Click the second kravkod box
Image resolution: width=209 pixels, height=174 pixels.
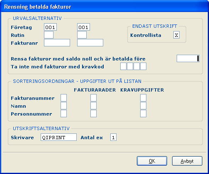(130, 66)
